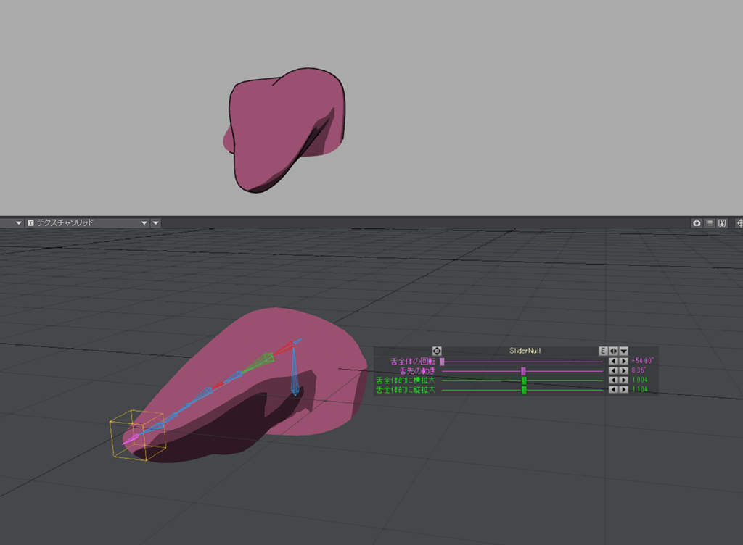Click the 8.36° tongue tip value

[x=639, y=370]
